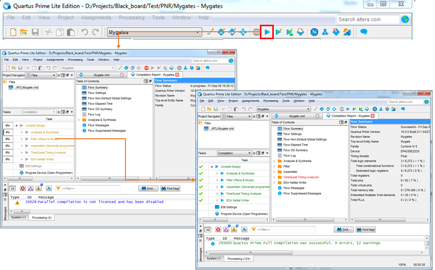Toggle flag filter icon in successful window messages
Image resolution: width=435 pixels, height=270 pixels.
coord(244,229)
